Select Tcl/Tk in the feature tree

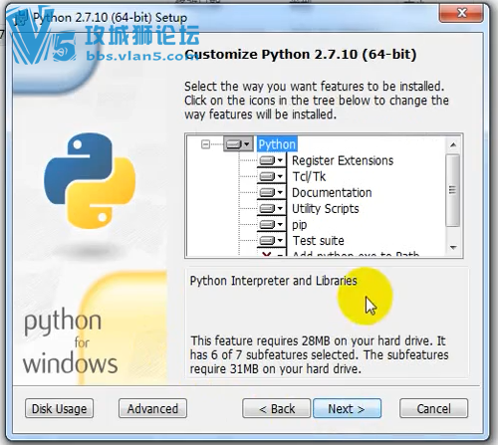click(309, 176)
